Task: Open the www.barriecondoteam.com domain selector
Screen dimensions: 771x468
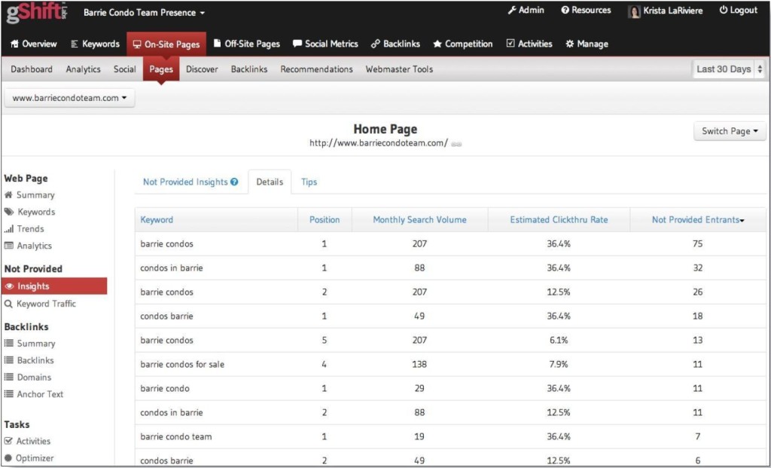Action: tap(69, 97)
